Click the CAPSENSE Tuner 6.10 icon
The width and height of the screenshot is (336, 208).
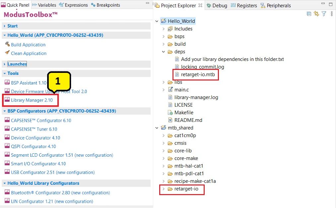[7, 129]
